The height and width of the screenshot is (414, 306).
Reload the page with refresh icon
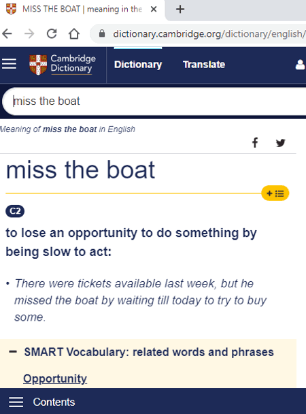pyautogui.click(x=52, y=33)
